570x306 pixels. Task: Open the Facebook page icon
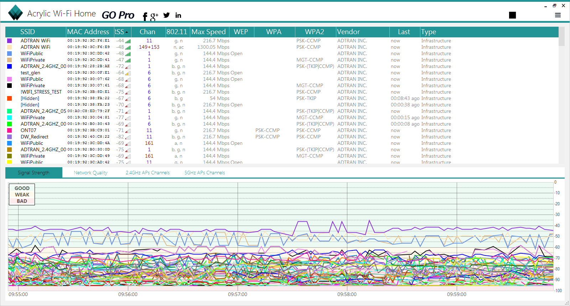(x=145, y=16)
